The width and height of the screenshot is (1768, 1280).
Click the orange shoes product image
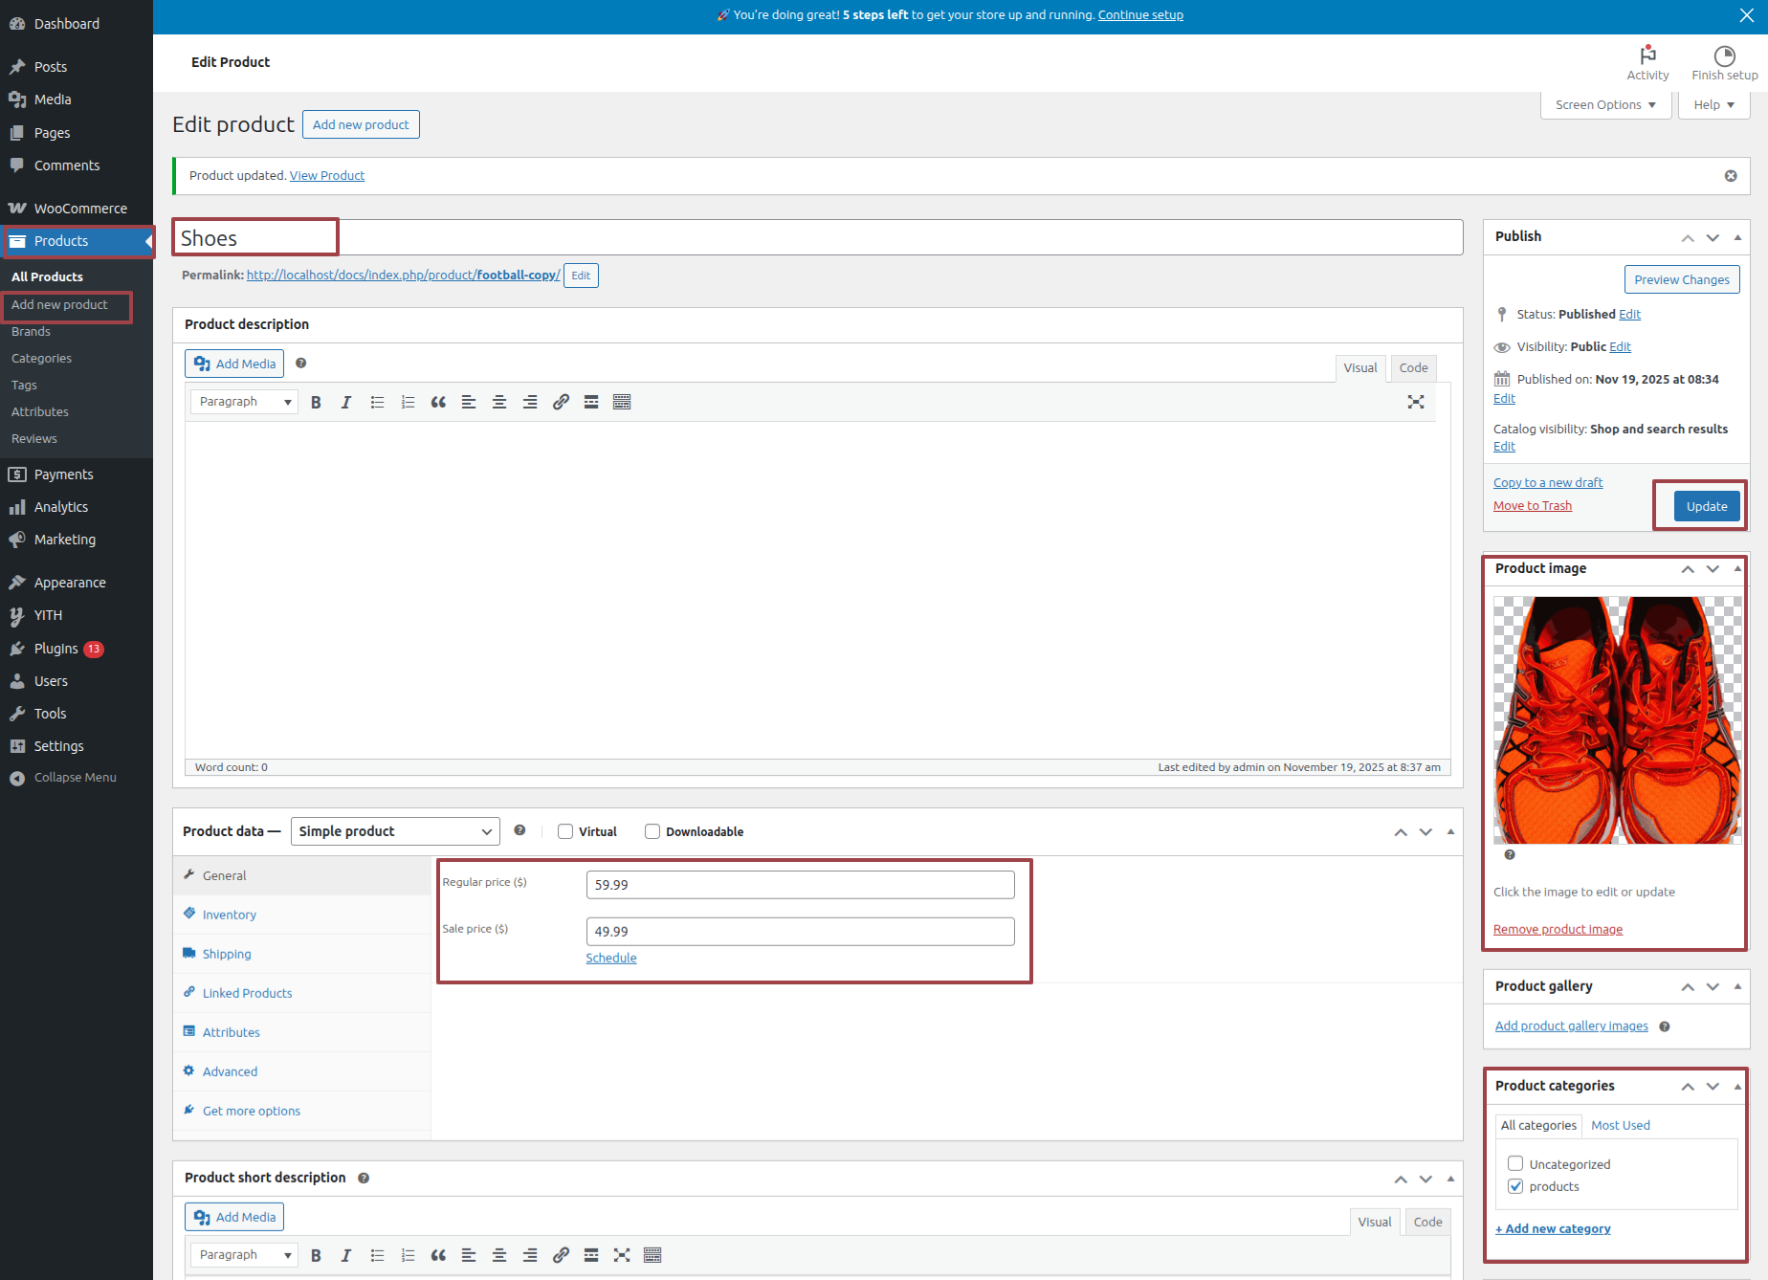tap(1617, 720)
